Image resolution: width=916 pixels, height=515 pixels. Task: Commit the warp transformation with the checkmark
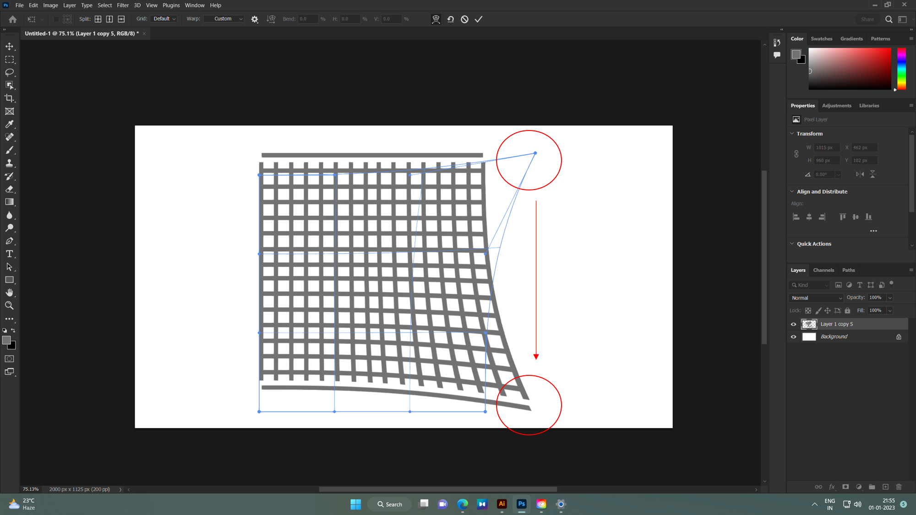[478, 19]
